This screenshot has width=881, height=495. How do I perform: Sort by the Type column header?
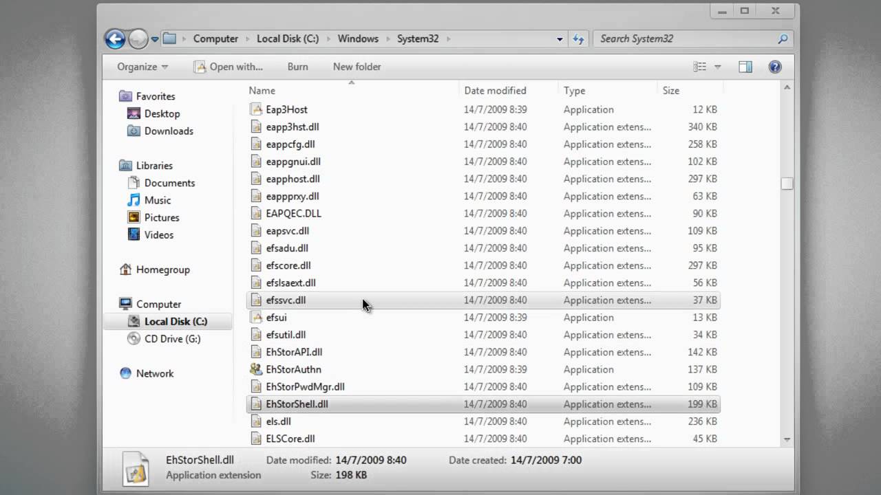pos(575,90)
